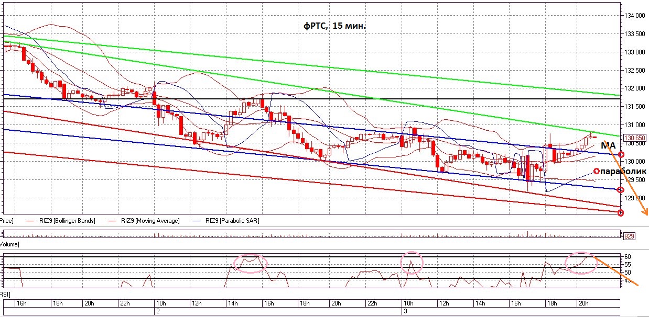Viewport: 649px width, 317px height.
Task: Click the 129 000 price axis label
Action: [634, 198]
